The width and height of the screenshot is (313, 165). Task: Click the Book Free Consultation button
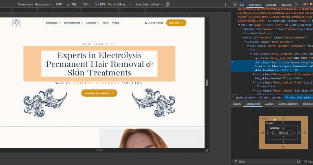(99, 93)
